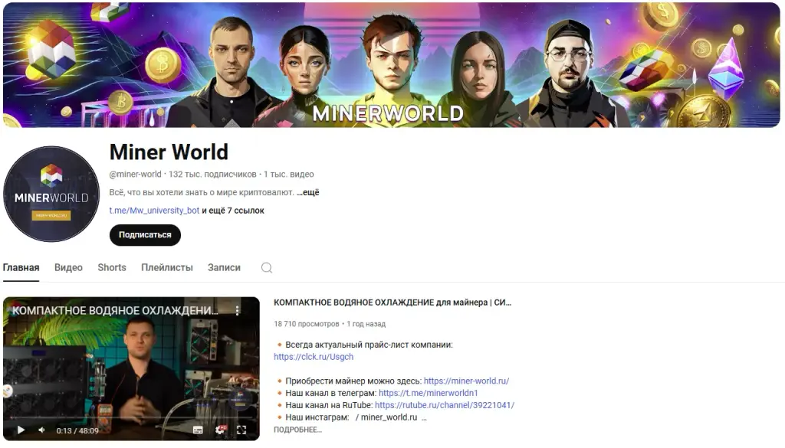Click the Miner World channel name
This screenshot has width=785, height=448.
pyautogui.click(x=169, y=152)
